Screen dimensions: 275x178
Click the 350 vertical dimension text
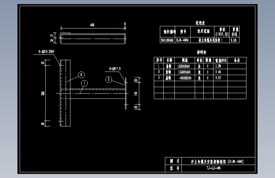(43, 93)
